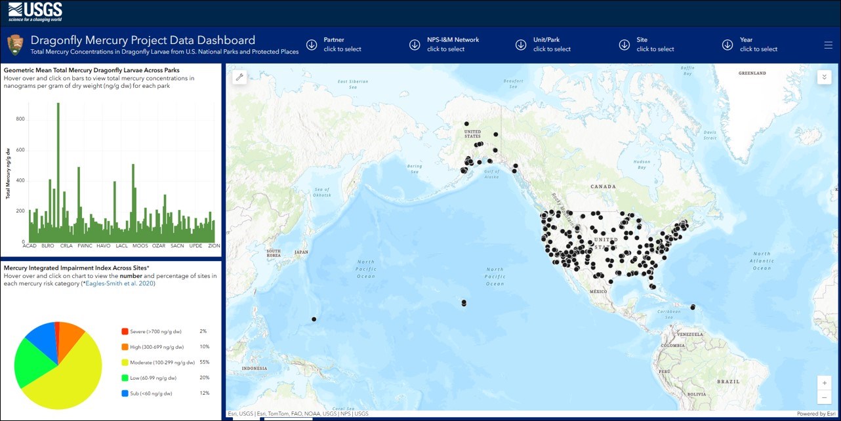Select the green Low pie slice
The width and height of the screenshot is (841, 421).
(30, 363)
